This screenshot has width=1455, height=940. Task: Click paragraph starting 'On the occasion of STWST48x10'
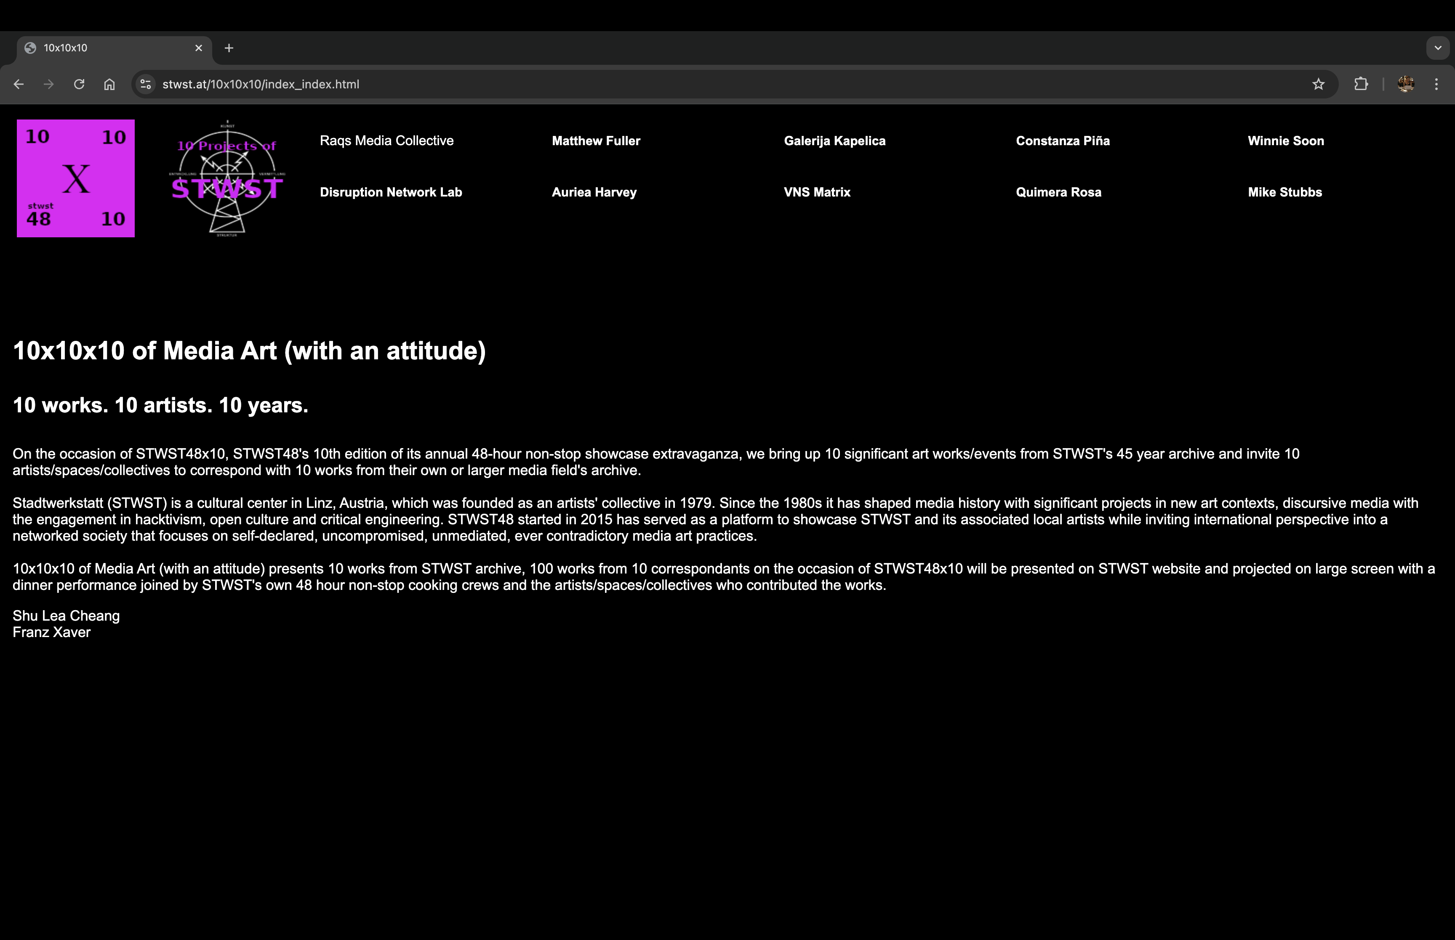click(656, 462)
